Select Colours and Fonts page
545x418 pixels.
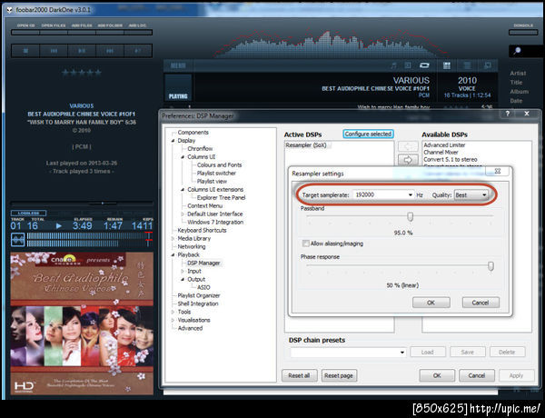click(219, 164)
